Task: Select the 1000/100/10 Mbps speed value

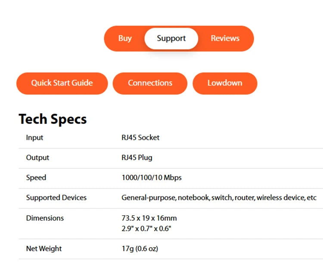Action: point(152,177)
